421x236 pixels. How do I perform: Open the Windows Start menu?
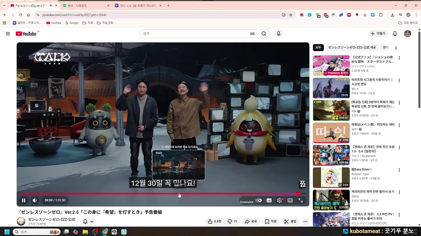pos(7,232)
